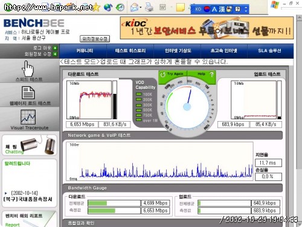
Task: Click the Favorites star icon in toolbar
Action: pyautogui.click(x=96, y=7)
